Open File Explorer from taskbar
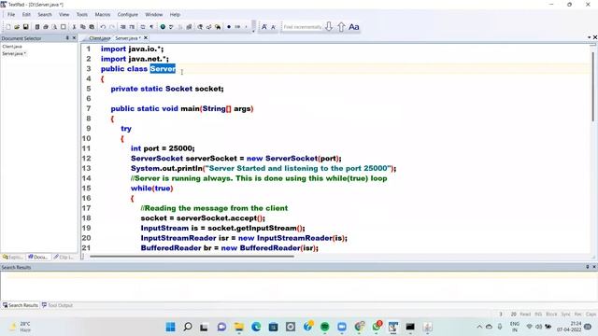 [x=239, y=327]
